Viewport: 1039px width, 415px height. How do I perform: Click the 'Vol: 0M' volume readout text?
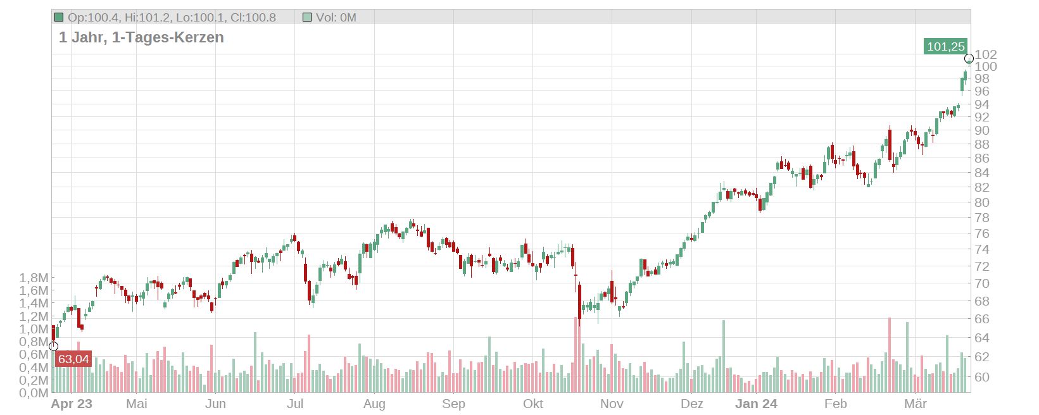point(336,17)
